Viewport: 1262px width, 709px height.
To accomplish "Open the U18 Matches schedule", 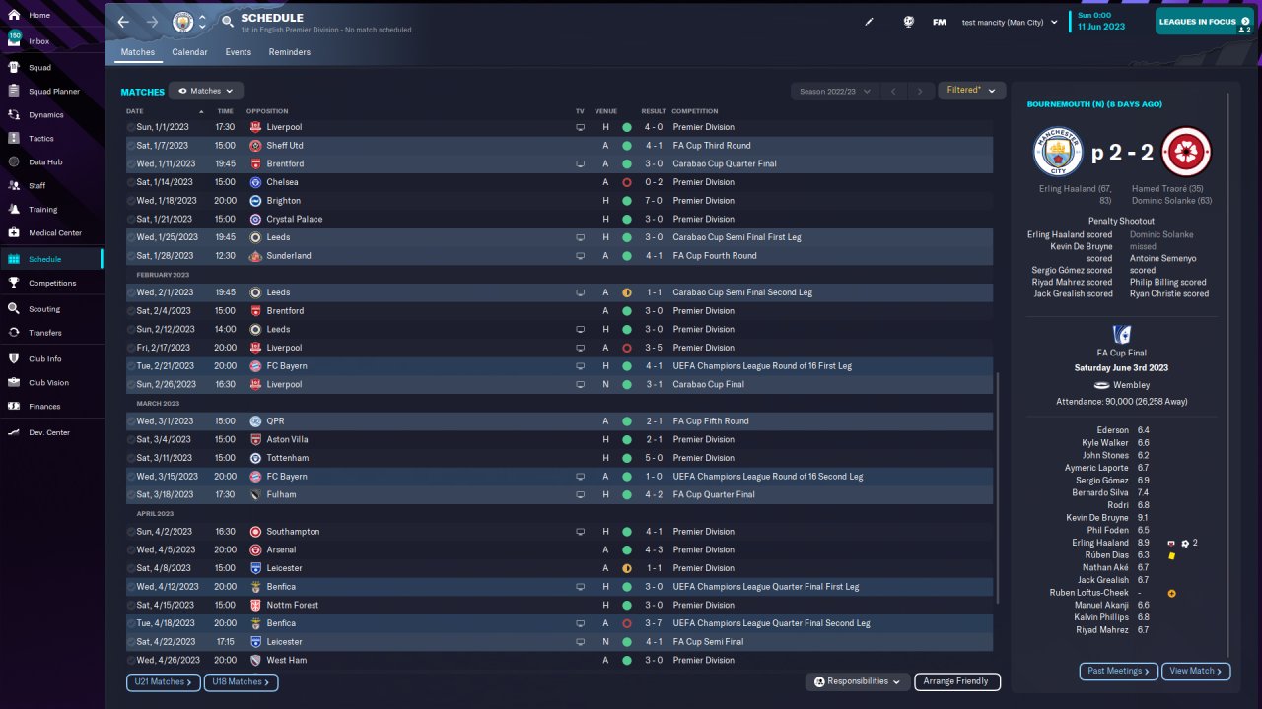I will [x=242, y=681].
